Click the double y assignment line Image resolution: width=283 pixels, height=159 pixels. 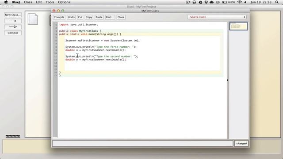(x=96, y=60)
